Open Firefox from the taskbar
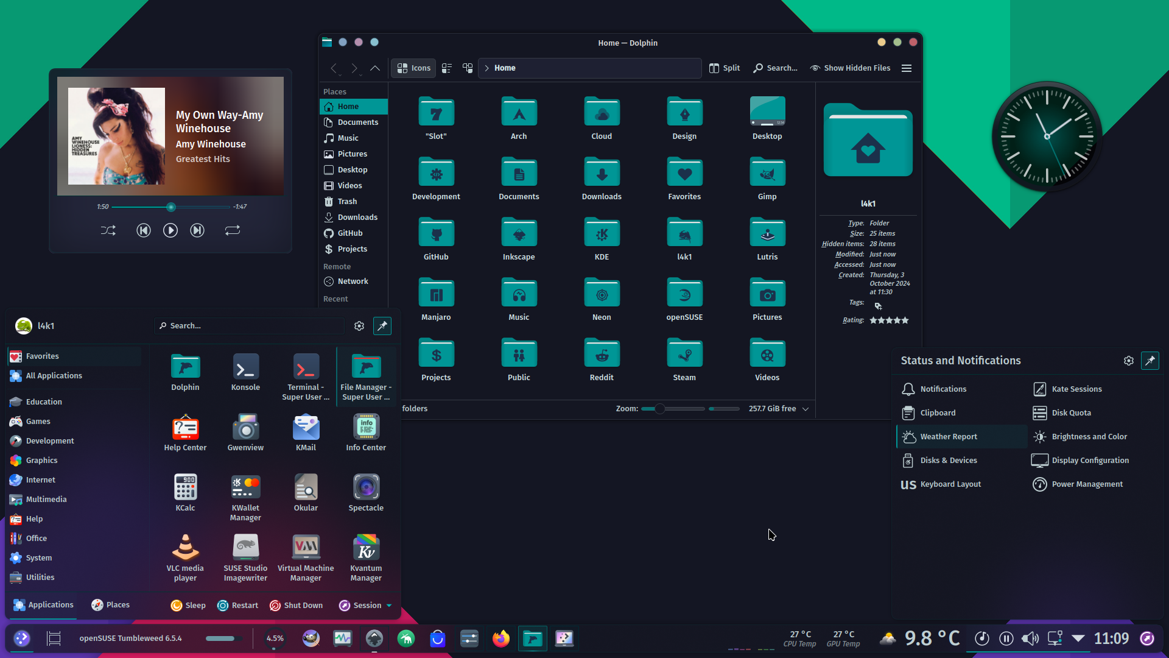 click(x=501, y=639)
